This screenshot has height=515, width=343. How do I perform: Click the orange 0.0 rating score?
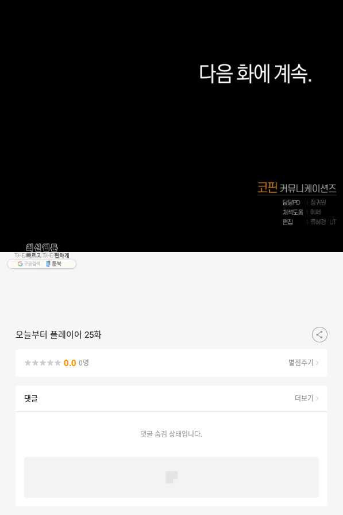coord(70,363)
